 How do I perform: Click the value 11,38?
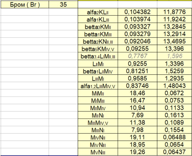[137, 122]
